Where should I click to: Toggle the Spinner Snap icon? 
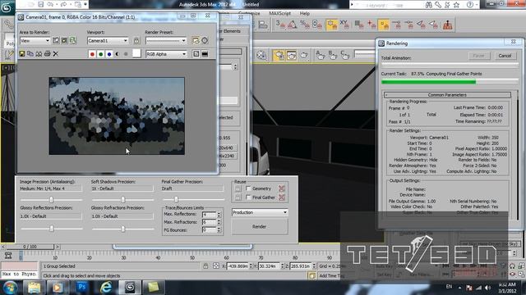pos(316,25)
